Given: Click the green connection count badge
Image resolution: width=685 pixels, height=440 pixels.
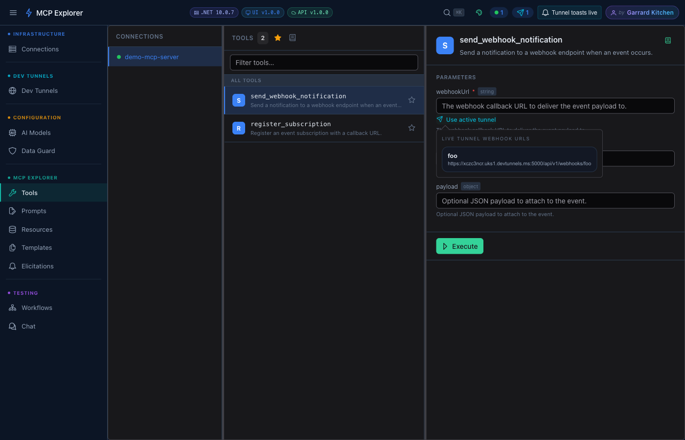Looking at the screenshot, I should tap(499, 13).
